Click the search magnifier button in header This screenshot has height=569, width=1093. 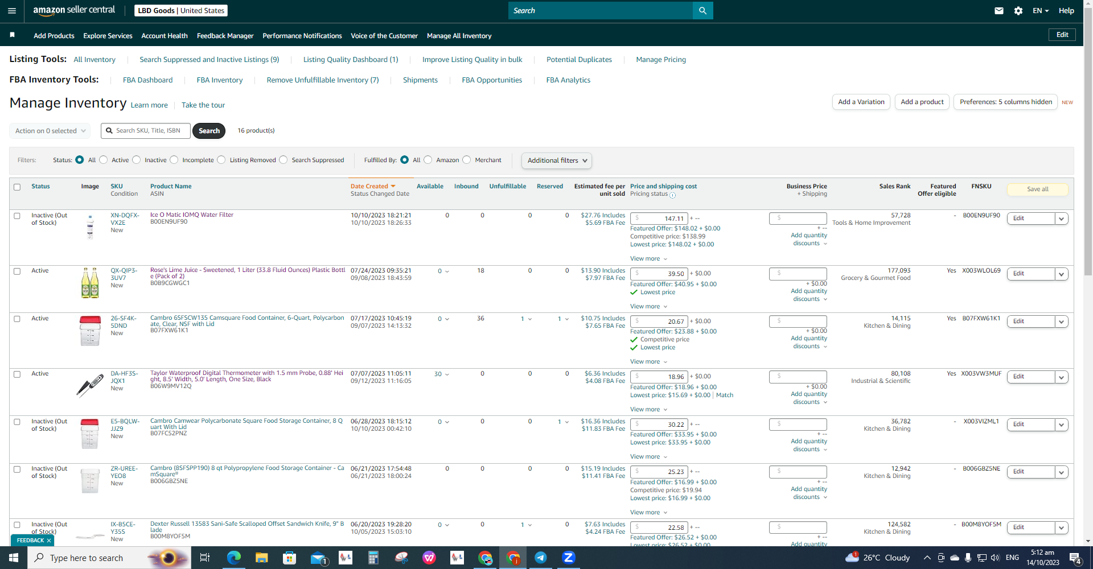[x=702, y=11]
